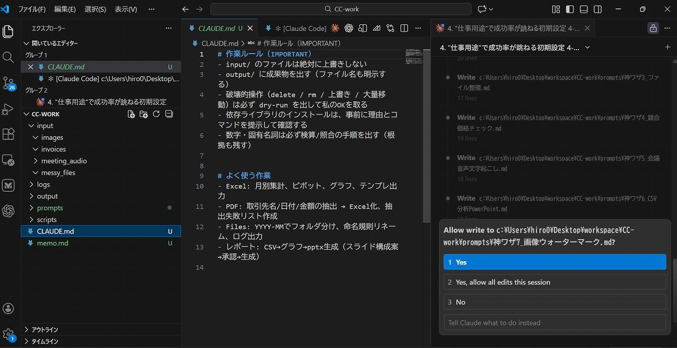The width and height of the screenshot is (677, 348).
Task: Select "Yes, allow all edits this session"
Action: coord(555,282)
